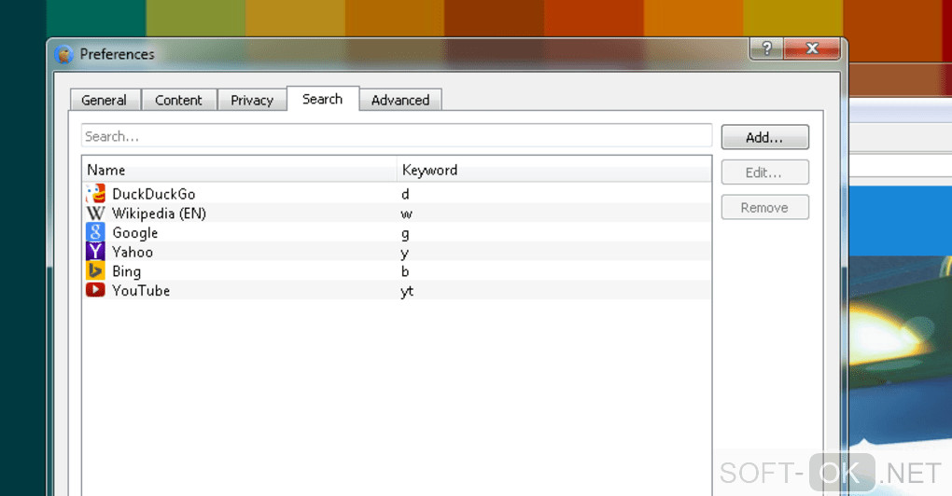The height and width of the screenshot is (496, 952).
Task: Click the DuckDuckGo search engine icon
Action: tap(95, 194)
